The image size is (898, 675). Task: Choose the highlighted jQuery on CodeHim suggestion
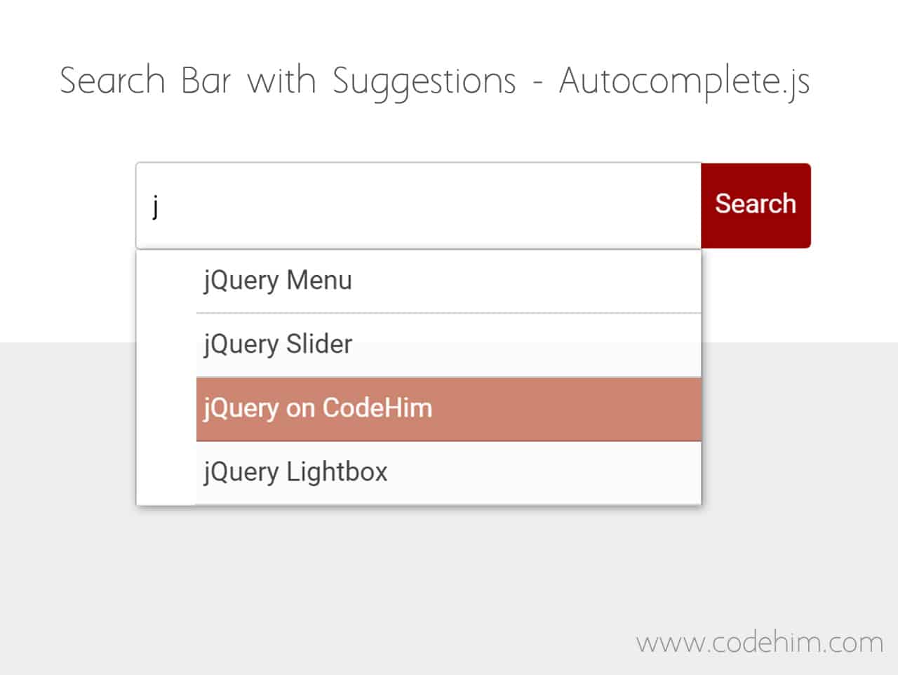(x=317, y=408)
